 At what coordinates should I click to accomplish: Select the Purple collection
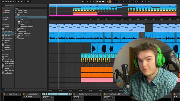tap(6, 17)
